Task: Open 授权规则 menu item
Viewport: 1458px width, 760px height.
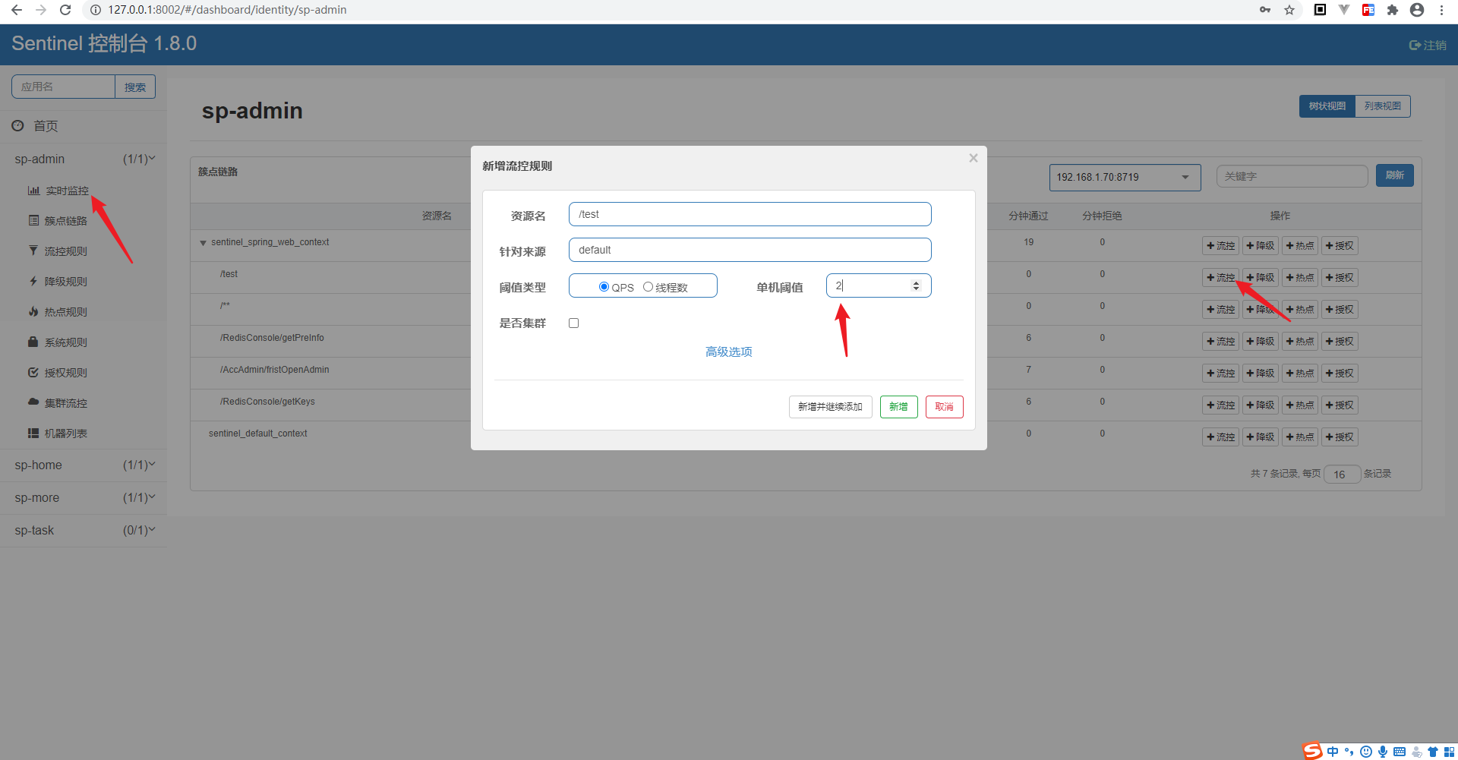Action: tap(58, 373)
